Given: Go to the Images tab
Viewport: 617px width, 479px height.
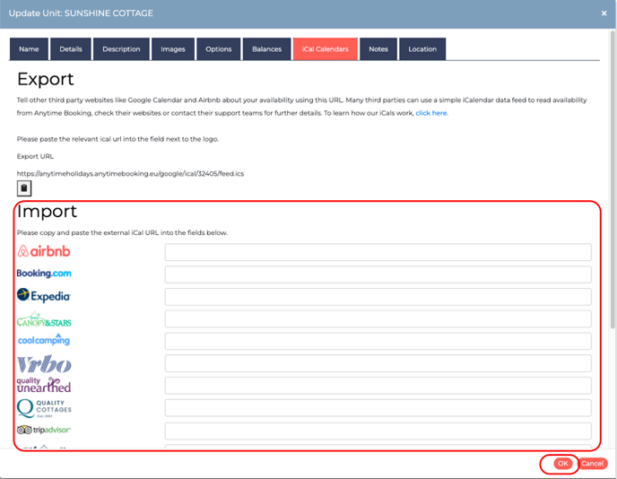Looking at the screenshot, I should 173,49.
